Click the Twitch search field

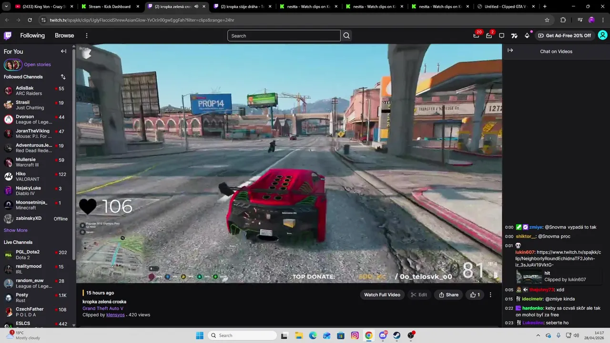tap(284, 36)
